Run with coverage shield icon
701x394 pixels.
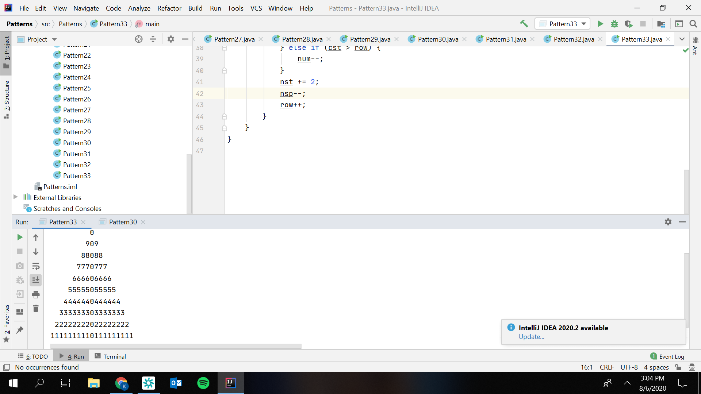point(628,24)
